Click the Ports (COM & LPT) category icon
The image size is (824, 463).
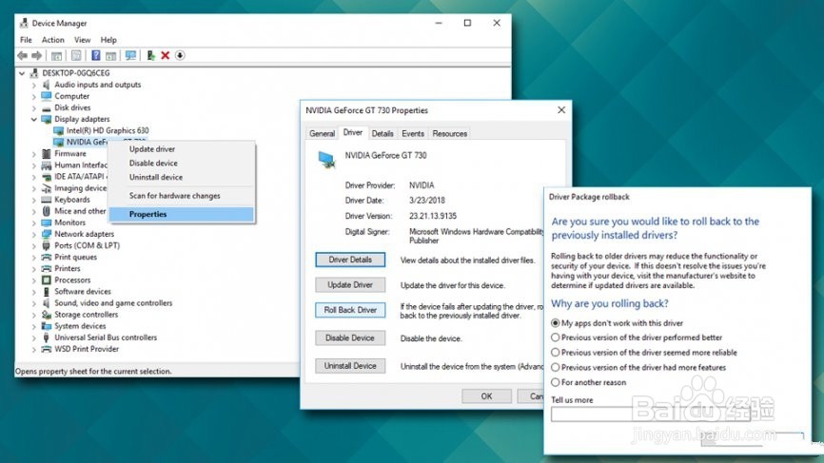pos(47,245)
